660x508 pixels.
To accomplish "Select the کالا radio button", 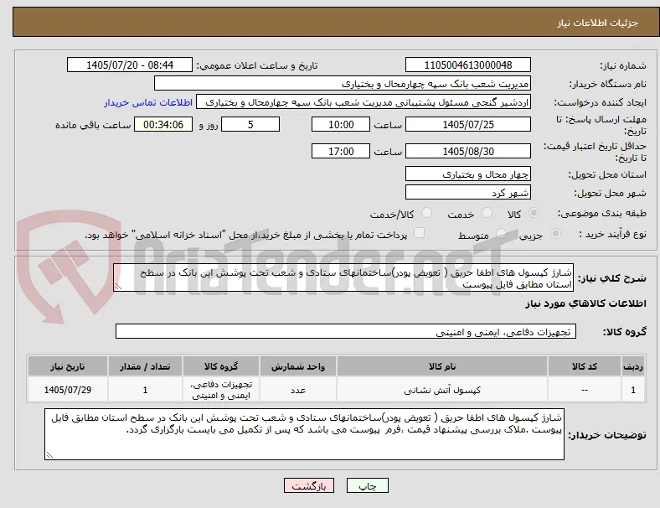I will (x=534, y=213).
